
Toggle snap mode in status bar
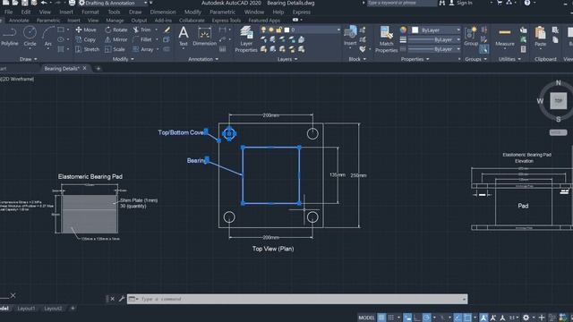tap(391, 318)
